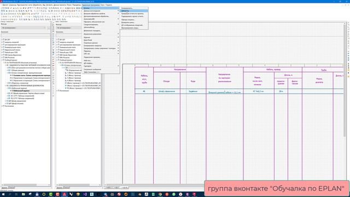This screenshot has width=350, height=197.
Task: Expand Общие данные node in left tree
Action: 8,71
